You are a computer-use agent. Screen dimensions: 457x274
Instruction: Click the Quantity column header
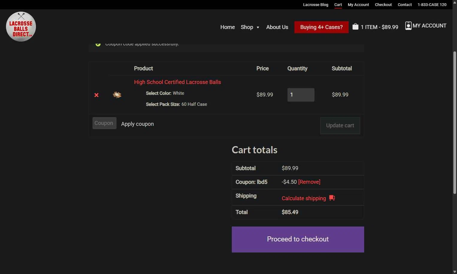[x=297, y=68]
